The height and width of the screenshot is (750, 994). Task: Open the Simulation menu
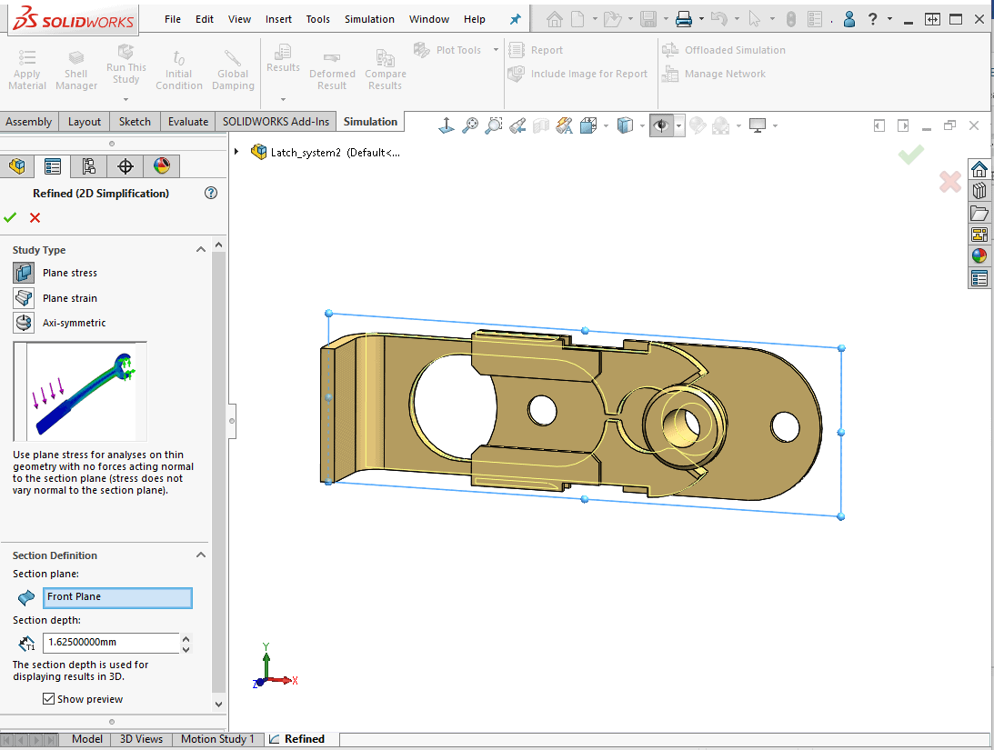pyautogui.click(x=369, y=19)
